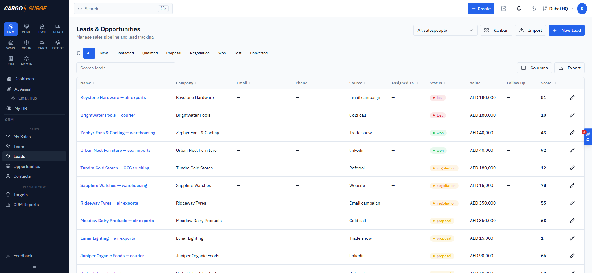Image resolution: width=592 pixels, height=273 pixels.
Task: Open CRM Reports in sidebar
Action: coord(34,205)
